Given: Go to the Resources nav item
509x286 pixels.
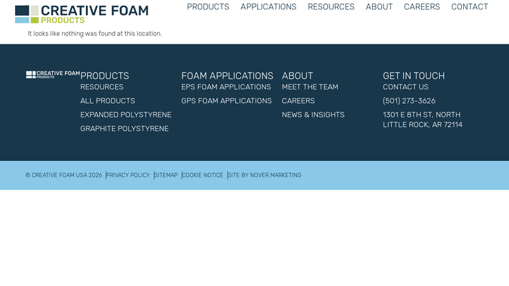Looking at the screenshot, I should point(331,7).
